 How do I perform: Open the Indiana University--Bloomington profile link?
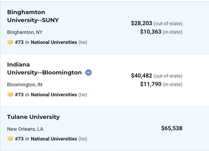click(44, 69)
